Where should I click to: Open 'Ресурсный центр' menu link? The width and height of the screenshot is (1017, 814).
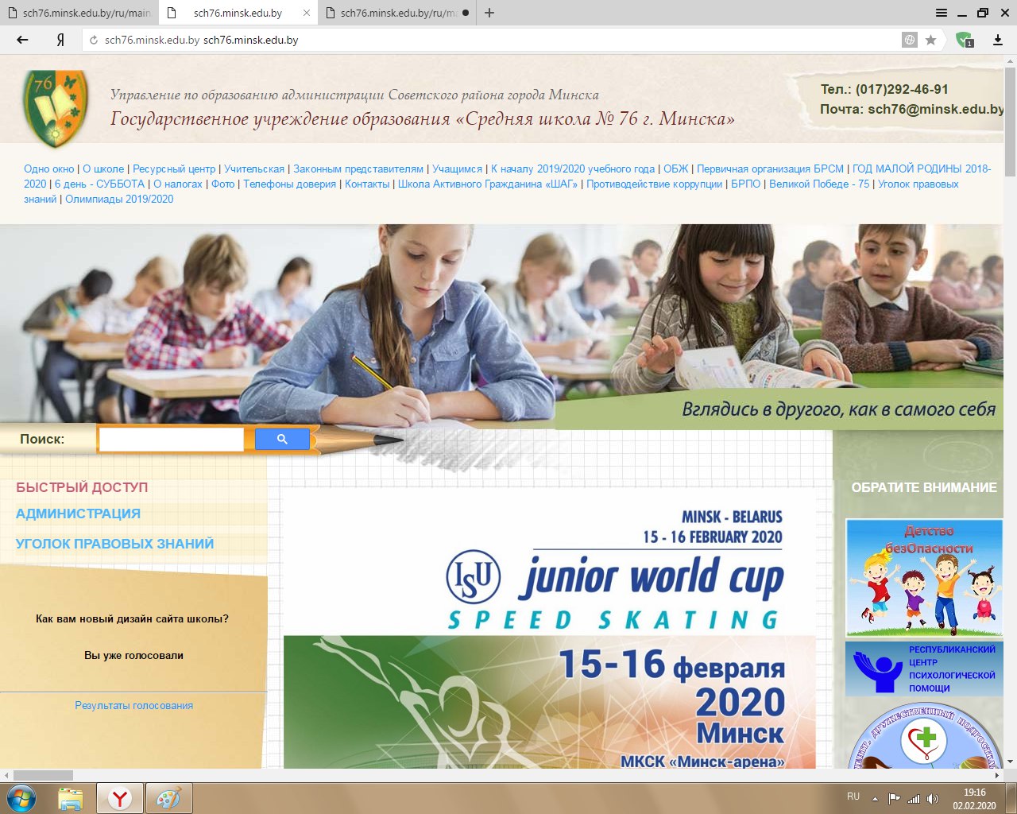[174, 169]
